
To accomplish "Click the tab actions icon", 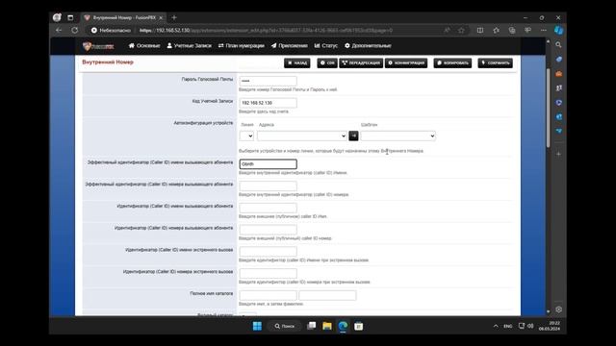I will [70, 17].
